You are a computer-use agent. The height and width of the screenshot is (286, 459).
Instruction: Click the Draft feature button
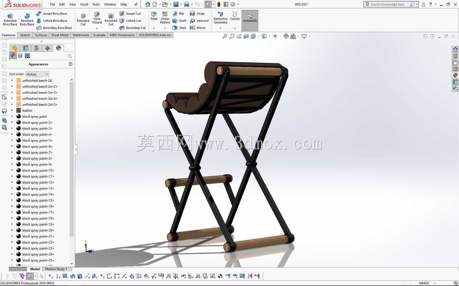[x=179, y=21]
